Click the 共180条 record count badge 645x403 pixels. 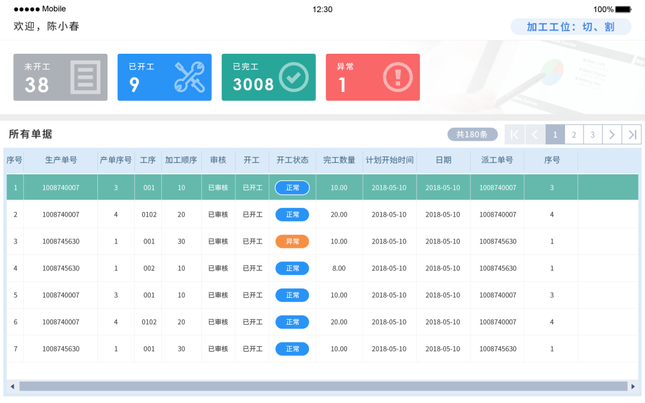[x=472, y=134]
